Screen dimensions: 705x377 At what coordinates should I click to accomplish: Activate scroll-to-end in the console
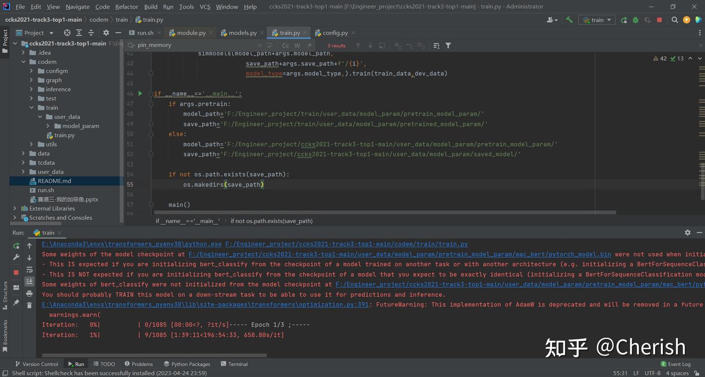(29, 281)
